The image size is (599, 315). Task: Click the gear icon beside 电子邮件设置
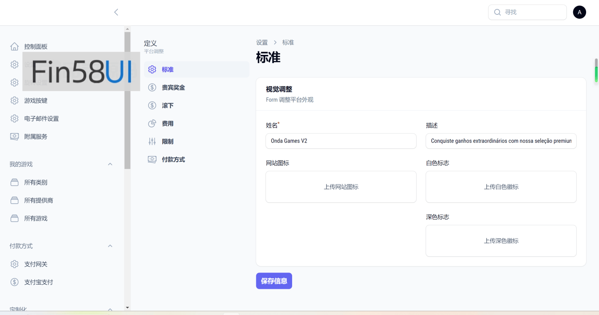(14, 118)
